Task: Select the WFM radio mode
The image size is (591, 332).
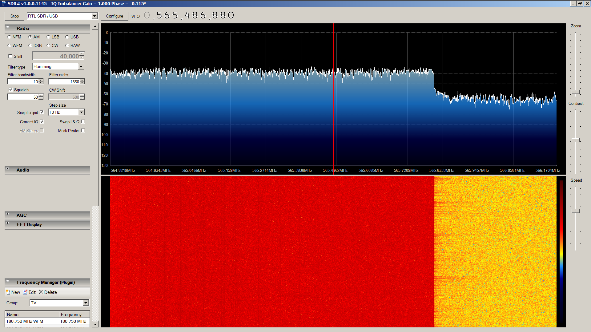Action: tap(9, 45)
